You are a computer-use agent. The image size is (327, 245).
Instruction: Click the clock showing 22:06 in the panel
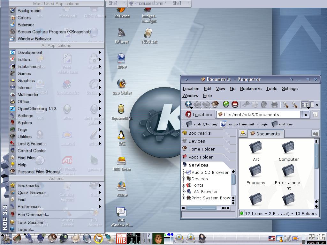click(317, 237)
